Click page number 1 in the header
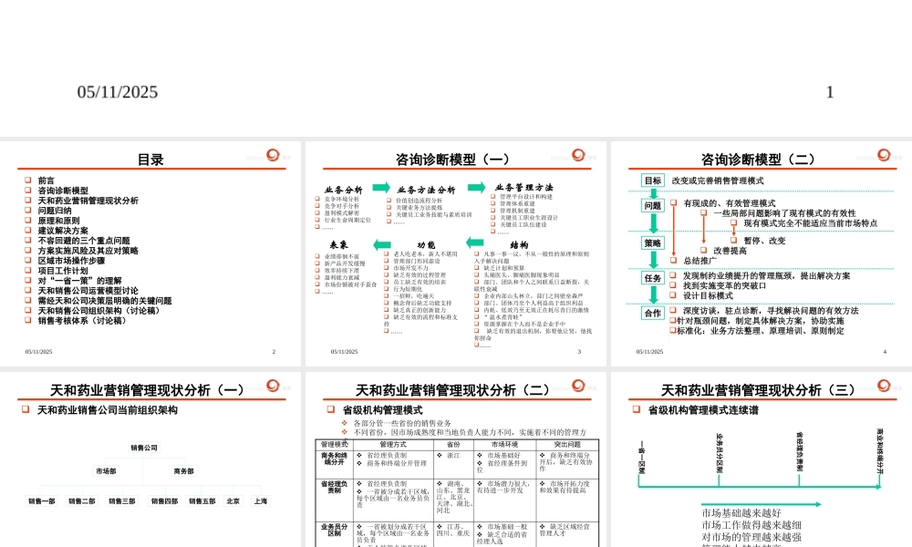Screen dimensions: 912x547 pos(830,92)
